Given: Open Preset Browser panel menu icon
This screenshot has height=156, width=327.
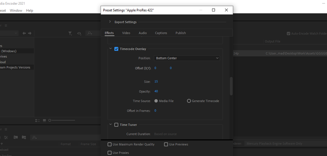Looking at the screenshot, I should coord(6,129).
